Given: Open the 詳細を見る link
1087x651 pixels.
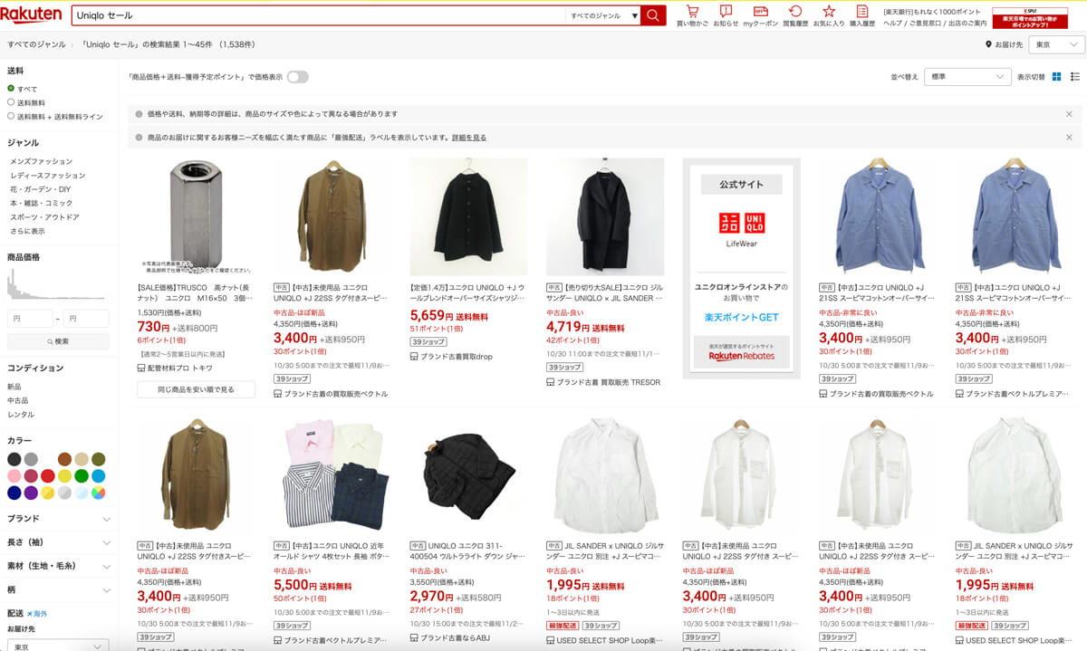Looking at the screenshot, I should point(469,138).
